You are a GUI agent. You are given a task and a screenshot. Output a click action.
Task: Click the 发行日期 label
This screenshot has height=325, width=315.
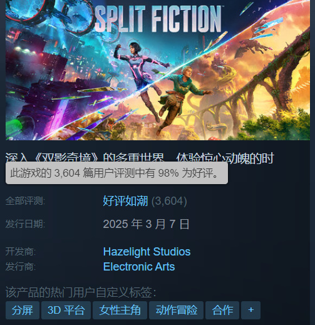tap(25, 224)
